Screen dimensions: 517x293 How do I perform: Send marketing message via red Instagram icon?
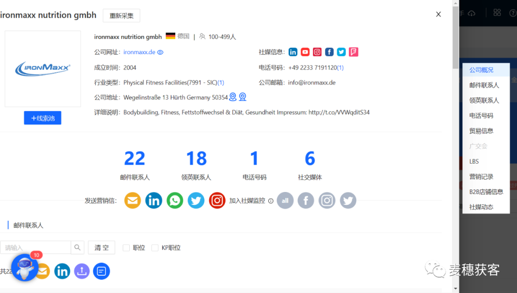217,201
